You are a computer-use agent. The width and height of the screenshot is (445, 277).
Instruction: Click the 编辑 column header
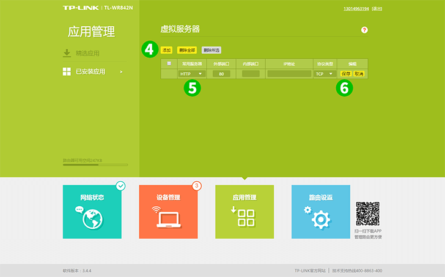point(353,64)
